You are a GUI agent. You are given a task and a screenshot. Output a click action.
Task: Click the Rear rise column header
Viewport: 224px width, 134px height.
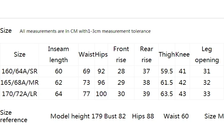pyautogui.click(x=146, y=54)
